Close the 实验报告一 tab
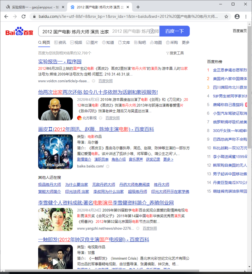Image resolution: width=252 pixels, height=274 pixels. [x=63, y=7]
